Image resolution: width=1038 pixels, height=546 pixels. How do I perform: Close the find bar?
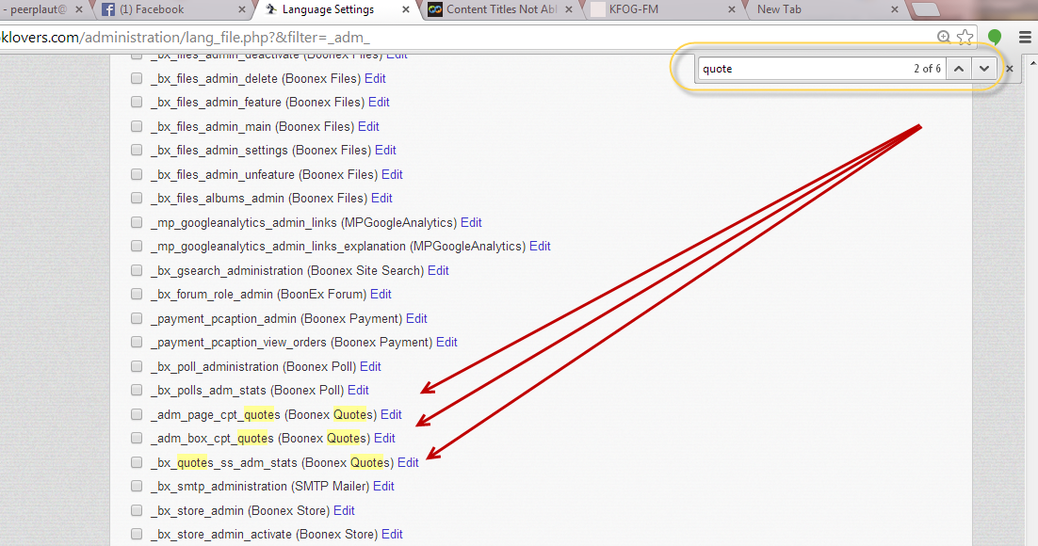(1010, 69)
